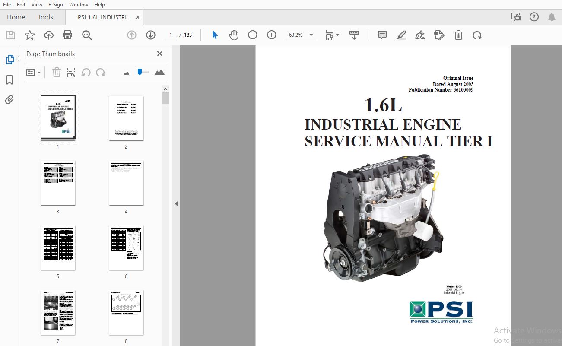Add a sticky note comment

tap(382, 35)
